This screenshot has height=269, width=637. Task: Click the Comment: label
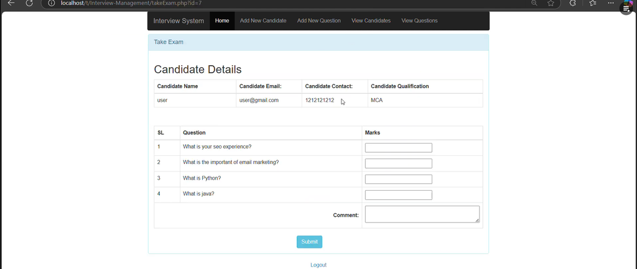(346, 216)
